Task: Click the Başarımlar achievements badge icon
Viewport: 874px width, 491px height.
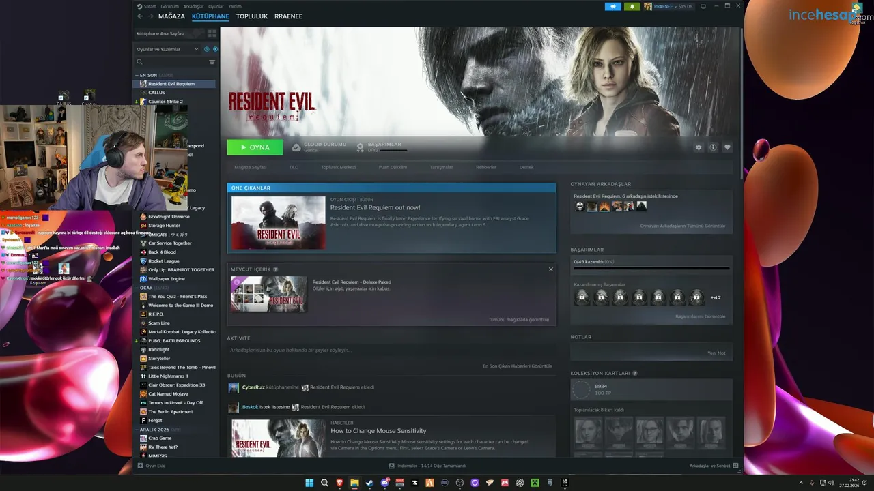Action: pyautogui.click(x=361, y=147)
